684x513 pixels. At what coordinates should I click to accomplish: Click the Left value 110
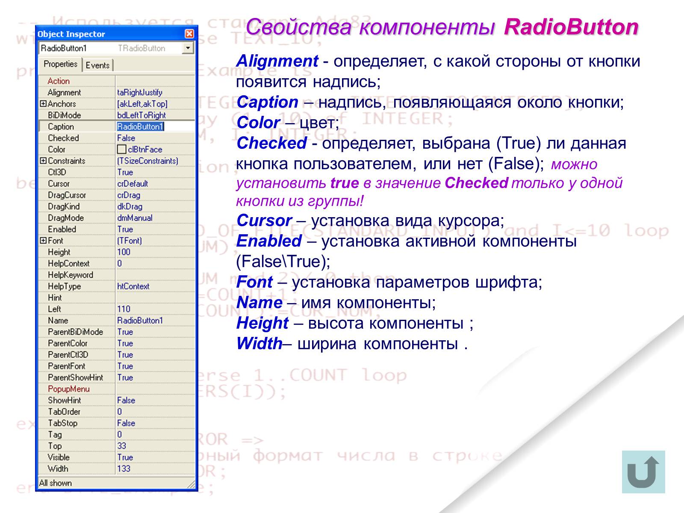tap(124, 309)
